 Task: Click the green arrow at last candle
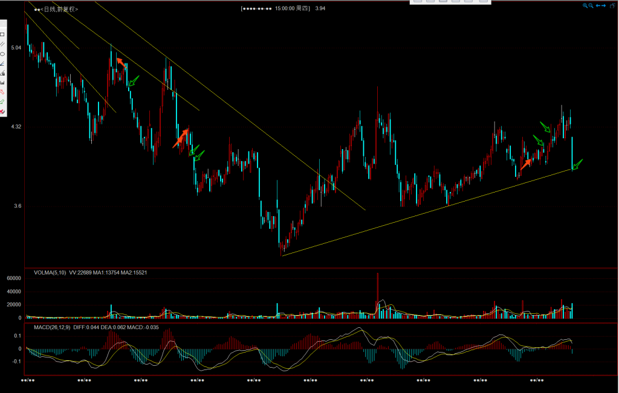(x=577, y=164)
